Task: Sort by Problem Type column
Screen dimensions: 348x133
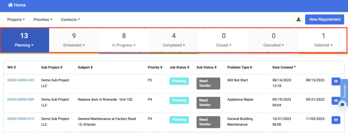Action: pyautogui.click(x=240, y=67)
